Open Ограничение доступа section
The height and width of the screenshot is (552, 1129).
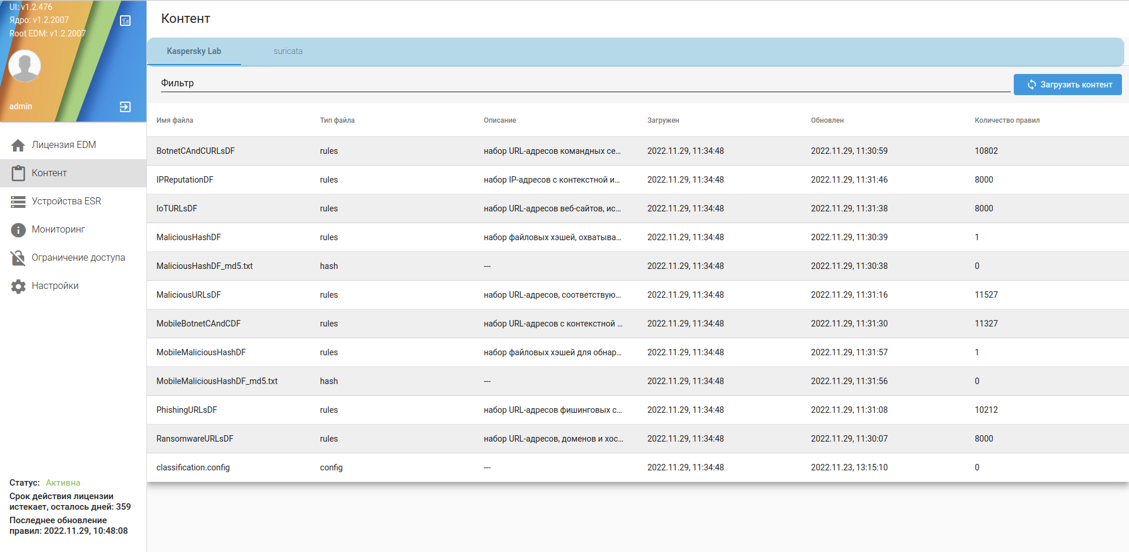pyautogui.click(x=73, y=258)
